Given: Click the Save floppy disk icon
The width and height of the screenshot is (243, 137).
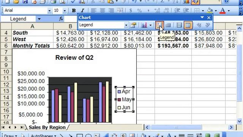Looking at the screenshot, I should [25, 2].
